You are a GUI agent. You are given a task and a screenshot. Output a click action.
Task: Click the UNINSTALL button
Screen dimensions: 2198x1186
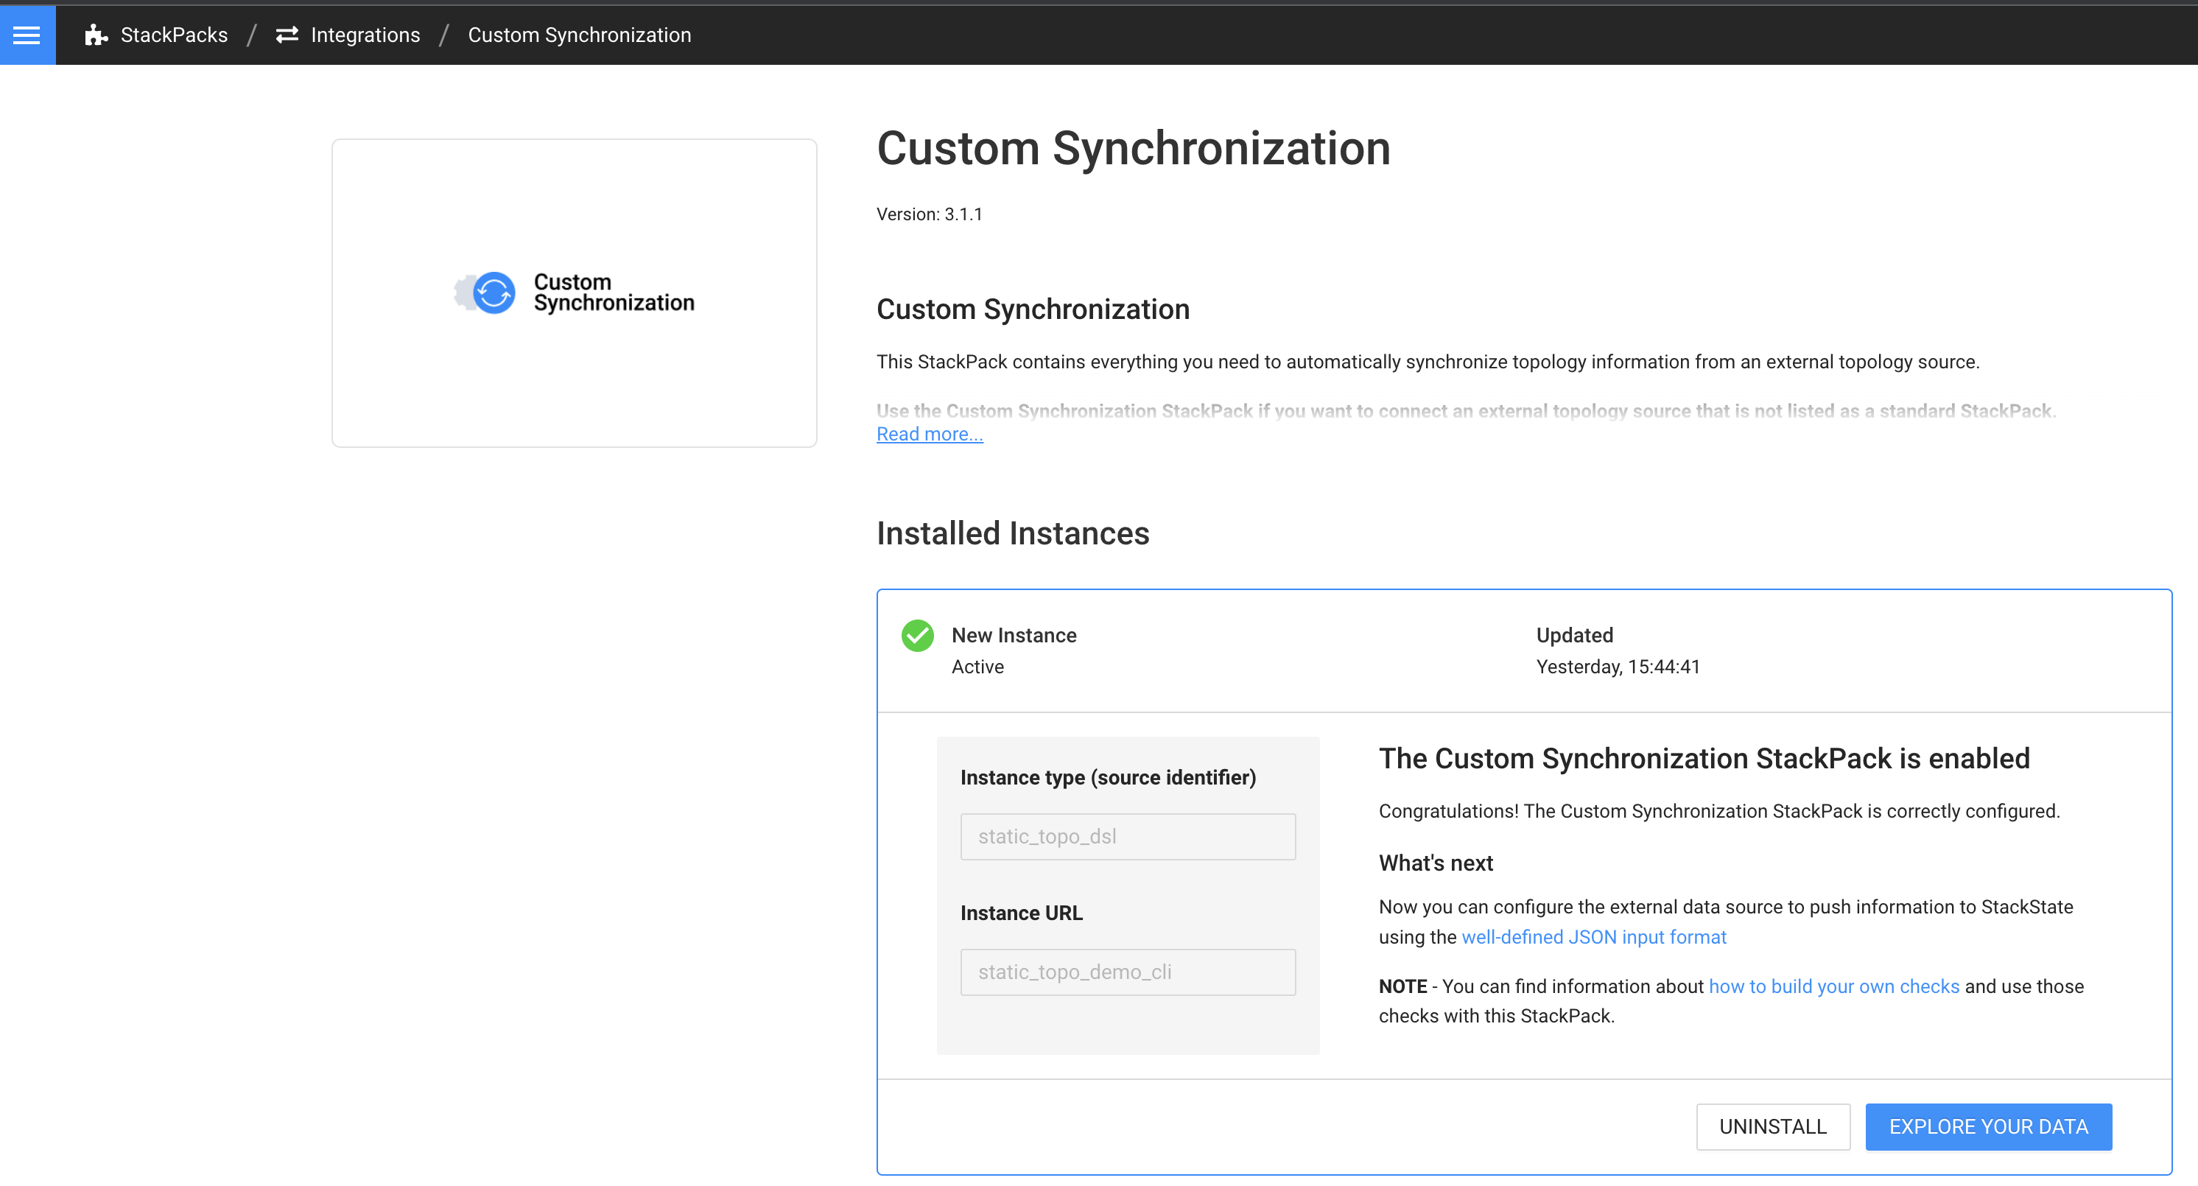point(1773,1127)
